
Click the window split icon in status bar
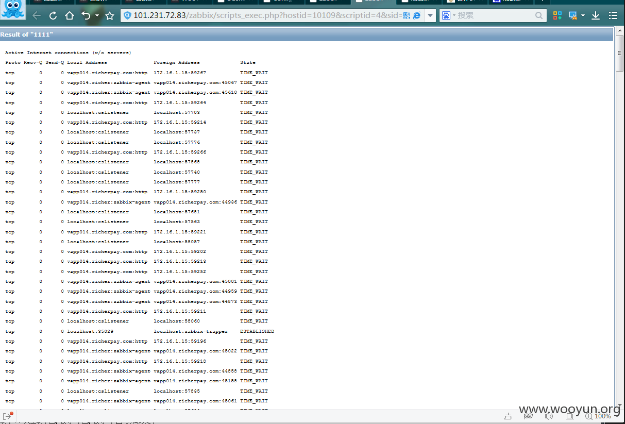click(x=569, y=416)
